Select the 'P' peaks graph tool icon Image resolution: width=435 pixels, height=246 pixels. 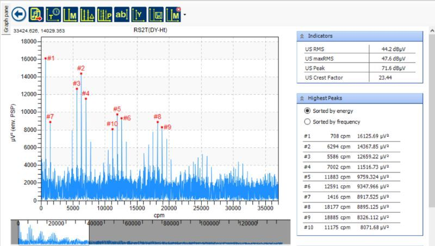[104, 15]
